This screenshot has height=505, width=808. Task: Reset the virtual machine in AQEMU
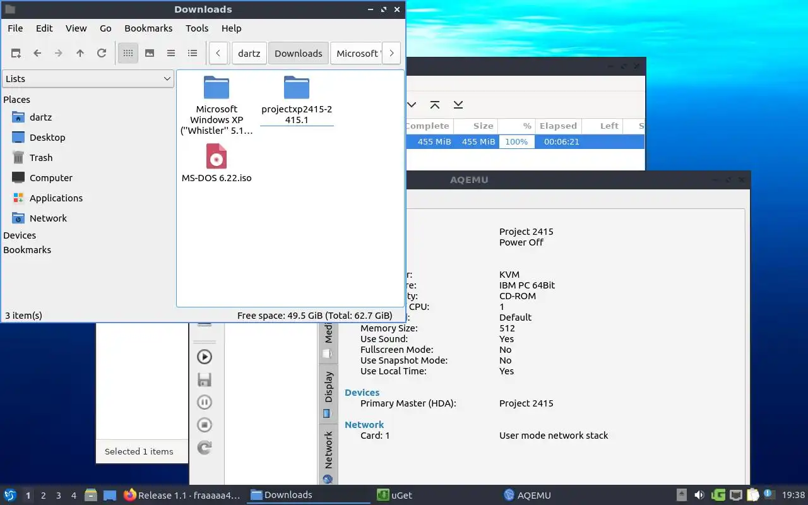click(205, 448)
